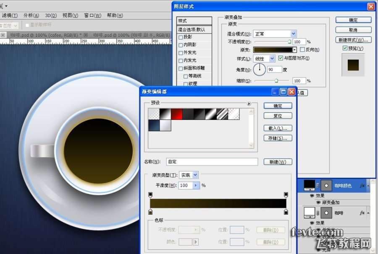Choose the diagonal striped gradient preset
The height and width of the screenshot is (254, 378).
(x=222, y=114)
